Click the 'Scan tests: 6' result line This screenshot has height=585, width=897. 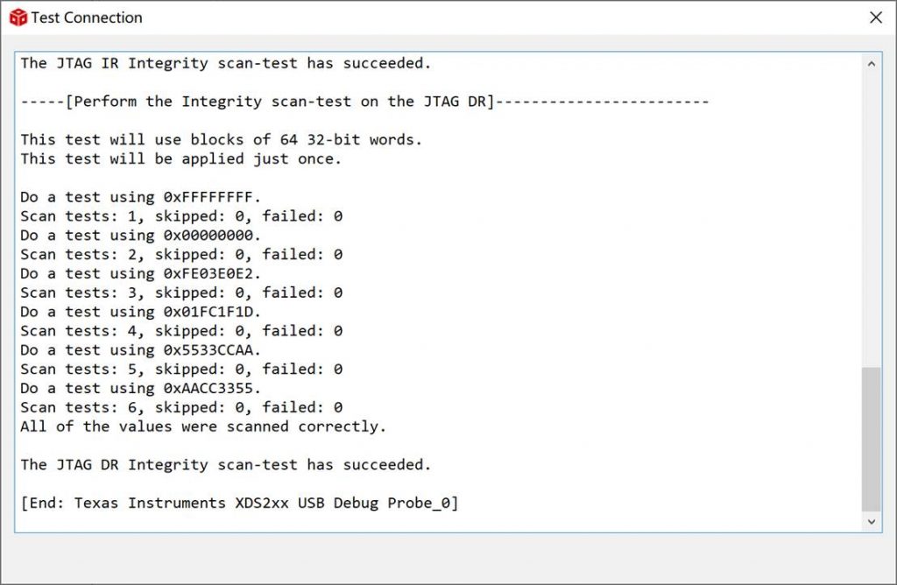tap(181, 407)
